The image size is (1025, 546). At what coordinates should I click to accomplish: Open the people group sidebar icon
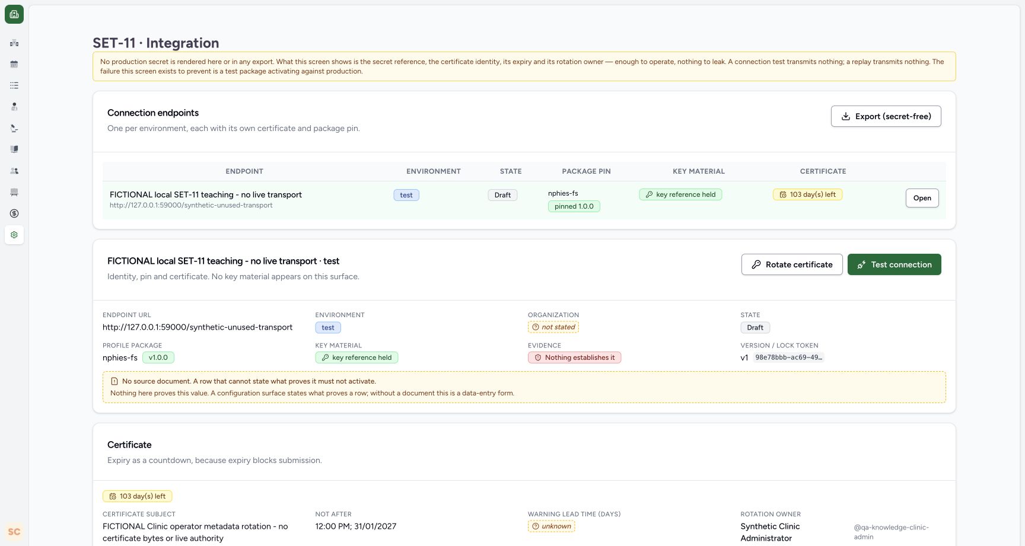[x=14, y=171]
